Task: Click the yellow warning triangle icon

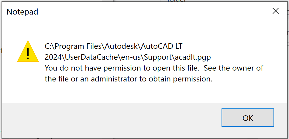Action: point(28,51)
